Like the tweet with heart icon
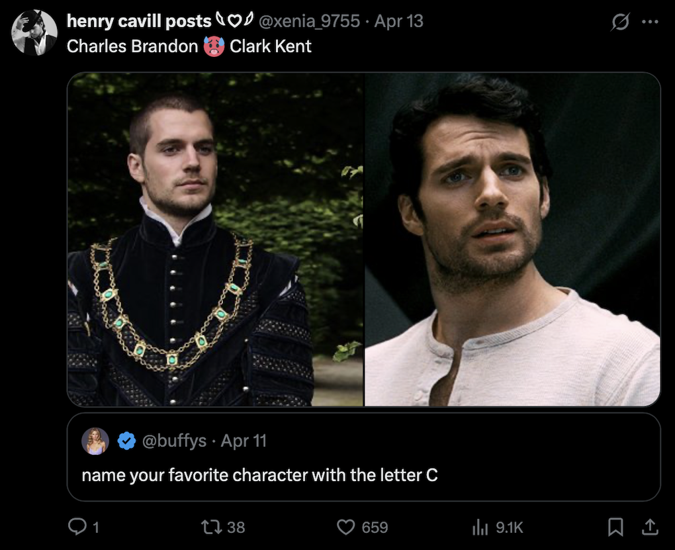 [x=346, y=527]
